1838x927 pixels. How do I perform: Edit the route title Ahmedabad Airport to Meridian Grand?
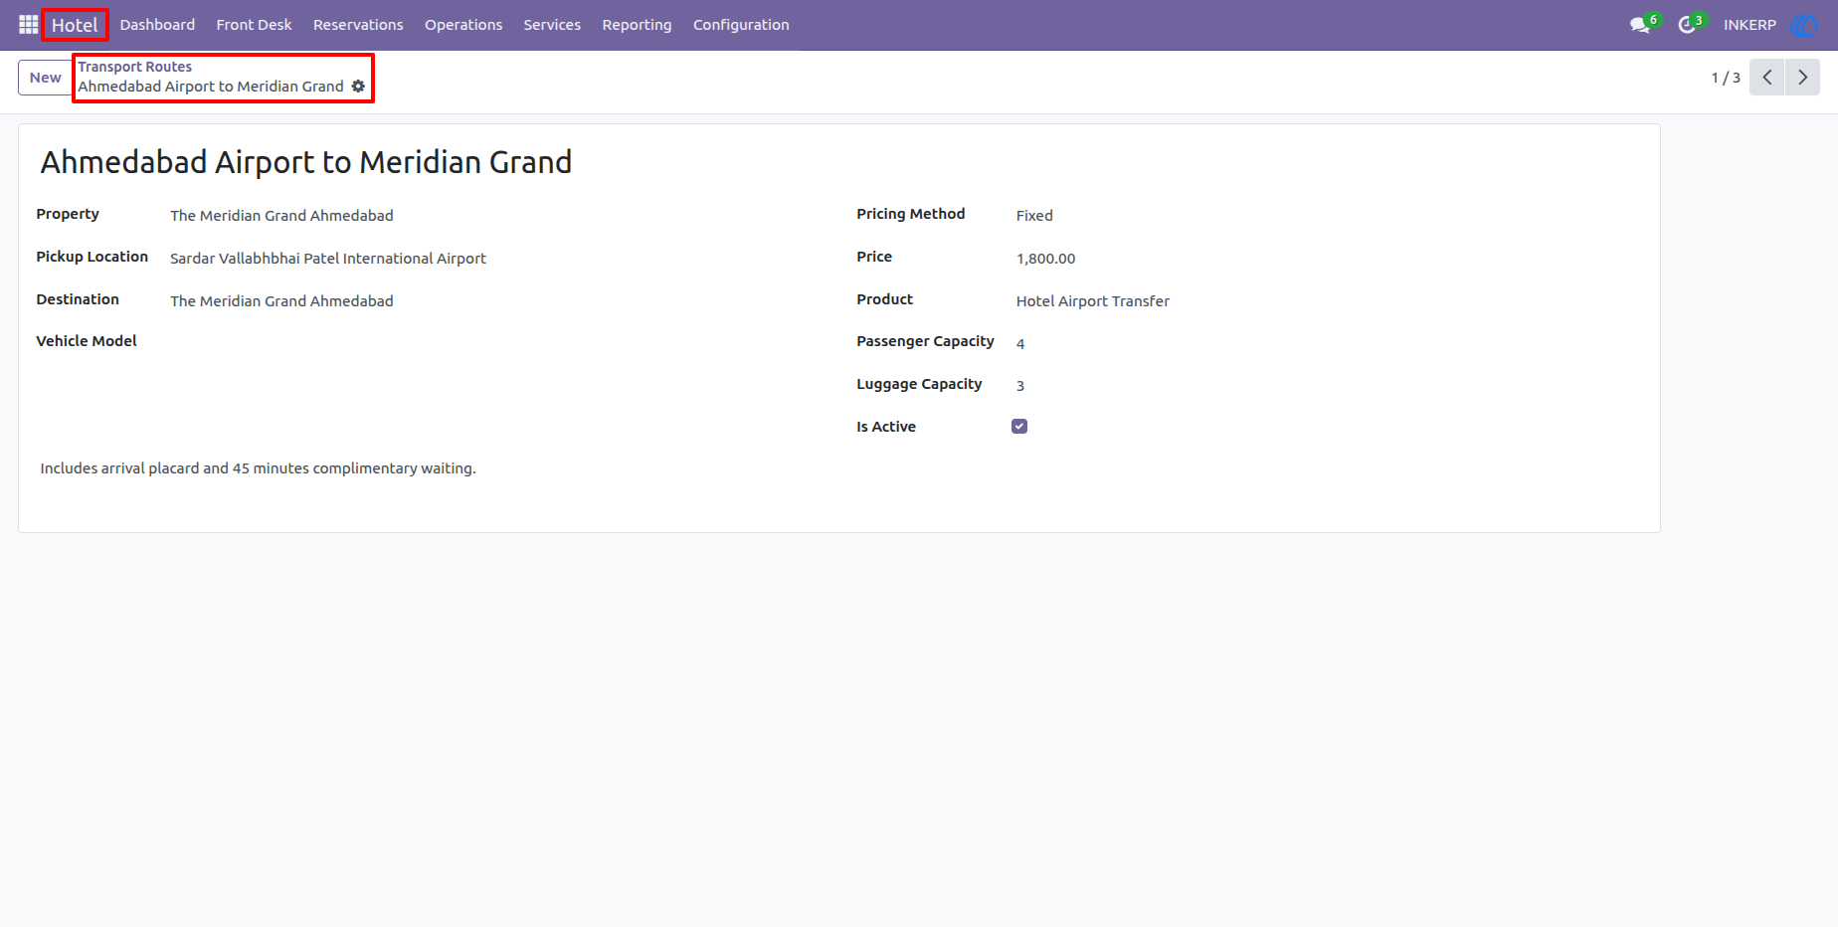click(x=306, y=162)
